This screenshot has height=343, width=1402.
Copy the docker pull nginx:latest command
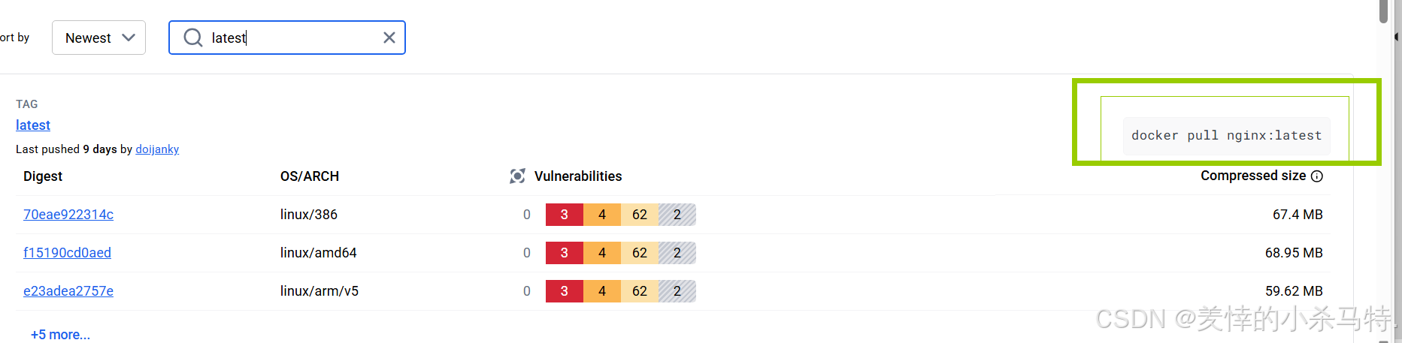[x=1226, y=136]
